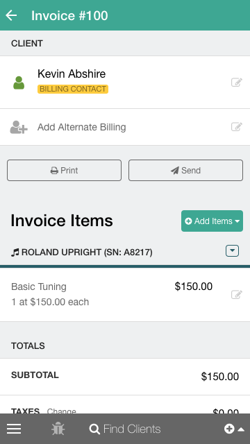Go back using the header arrow
Viewport: 250px width, 444px height.
point(11,15)
